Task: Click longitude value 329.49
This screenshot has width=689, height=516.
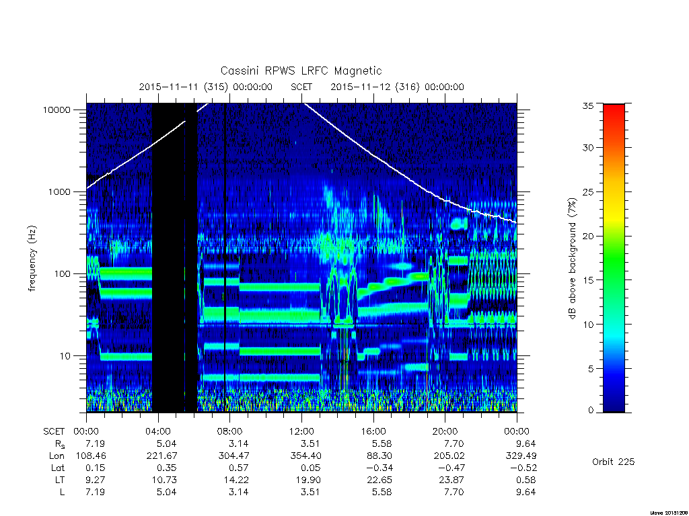Action: tap(521, 456)
